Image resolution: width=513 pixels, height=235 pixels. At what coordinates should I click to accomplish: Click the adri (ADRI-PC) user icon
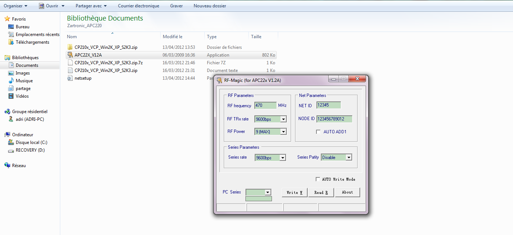click(11, 119)
